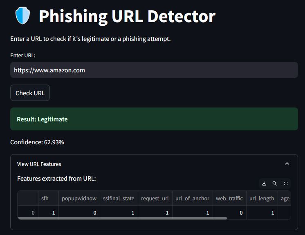Image resolution: width=305 pixels, height=235 pixels.
Task: Select the url_length column header
Action: click(262, 198)
